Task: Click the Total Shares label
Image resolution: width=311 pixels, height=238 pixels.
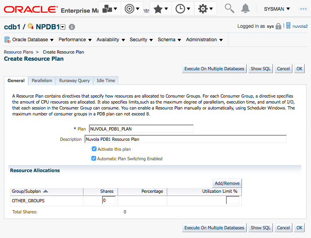Action: [25, 212]
